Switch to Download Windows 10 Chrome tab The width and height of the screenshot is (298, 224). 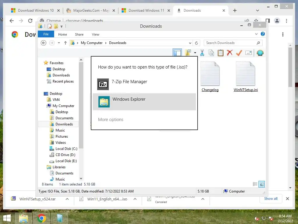(36, 10)
